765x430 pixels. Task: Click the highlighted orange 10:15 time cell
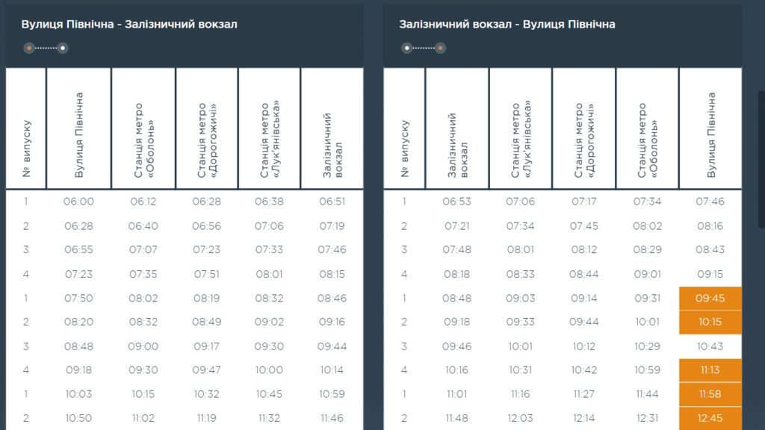[710, 322]
